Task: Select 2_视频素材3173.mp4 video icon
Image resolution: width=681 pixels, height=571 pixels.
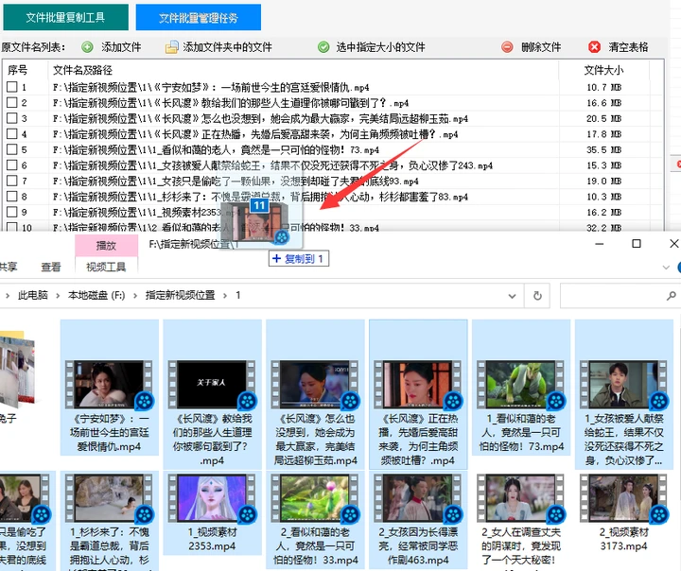Action: (623, 497)
